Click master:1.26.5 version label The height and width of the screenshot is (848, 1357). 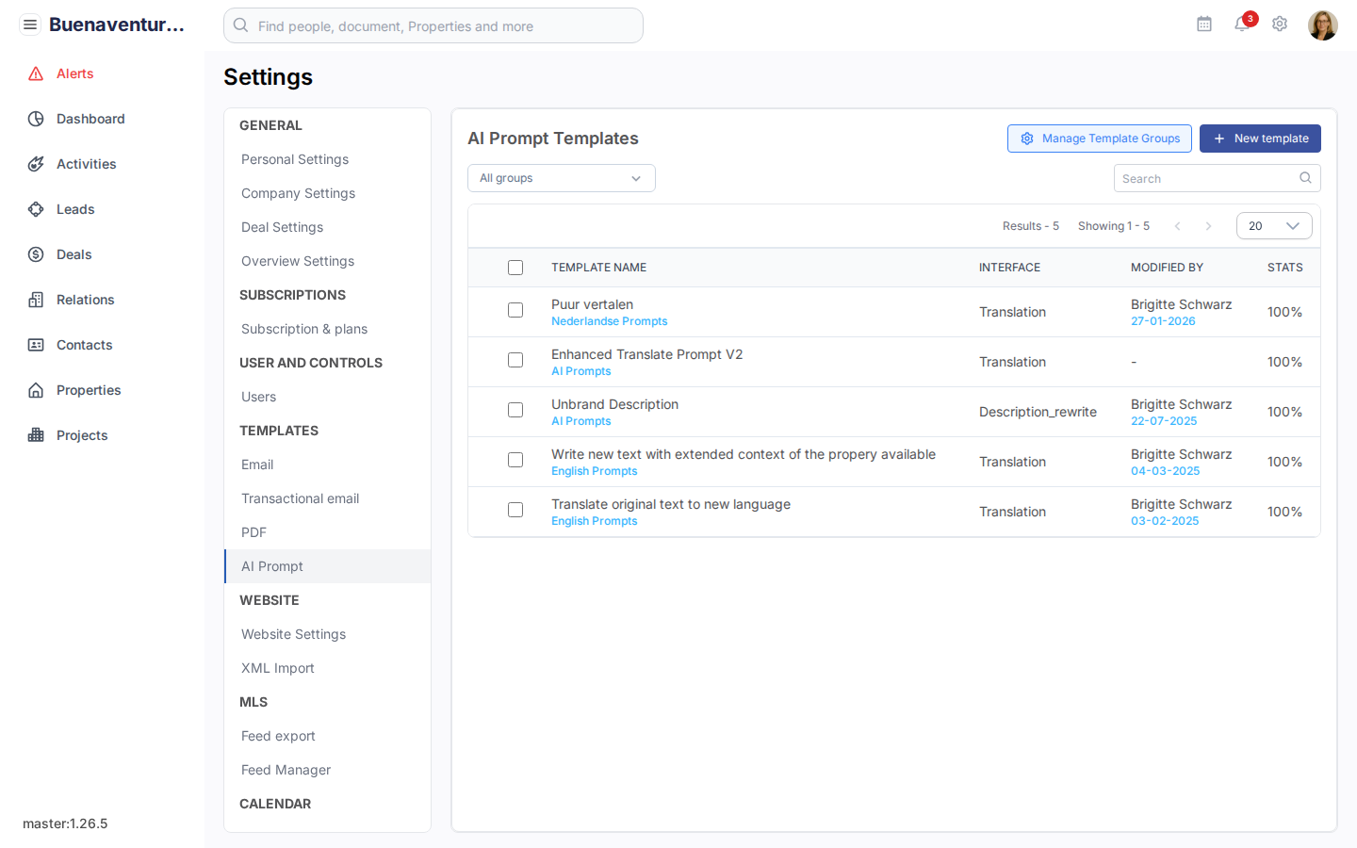[x=65, y=824]
